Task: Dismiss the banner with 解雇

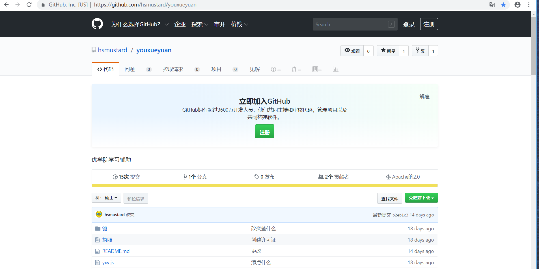Action: coord(424,97)
